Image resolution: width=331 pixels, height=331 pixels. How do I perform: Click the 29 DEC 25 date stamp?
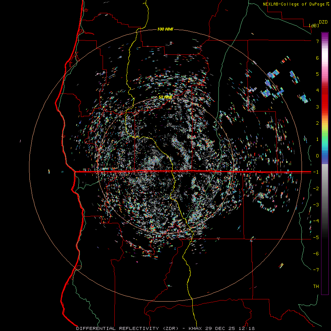tap(220, 328)
